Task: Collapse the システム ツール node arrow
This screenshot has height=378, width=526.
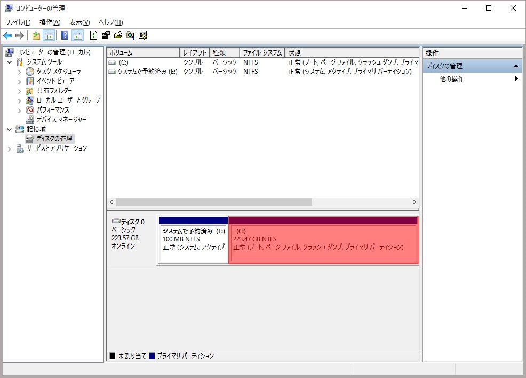Action: tap(10, 62)
